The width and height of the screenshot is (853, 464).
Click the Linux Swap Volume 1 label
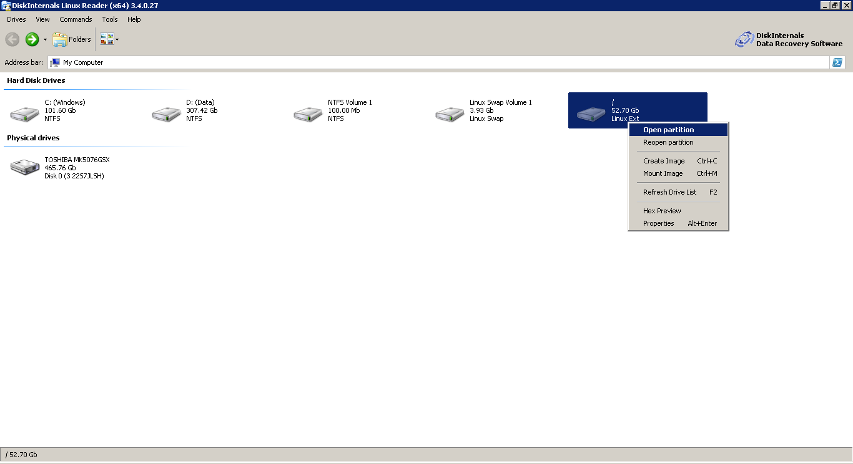(501, 102)
